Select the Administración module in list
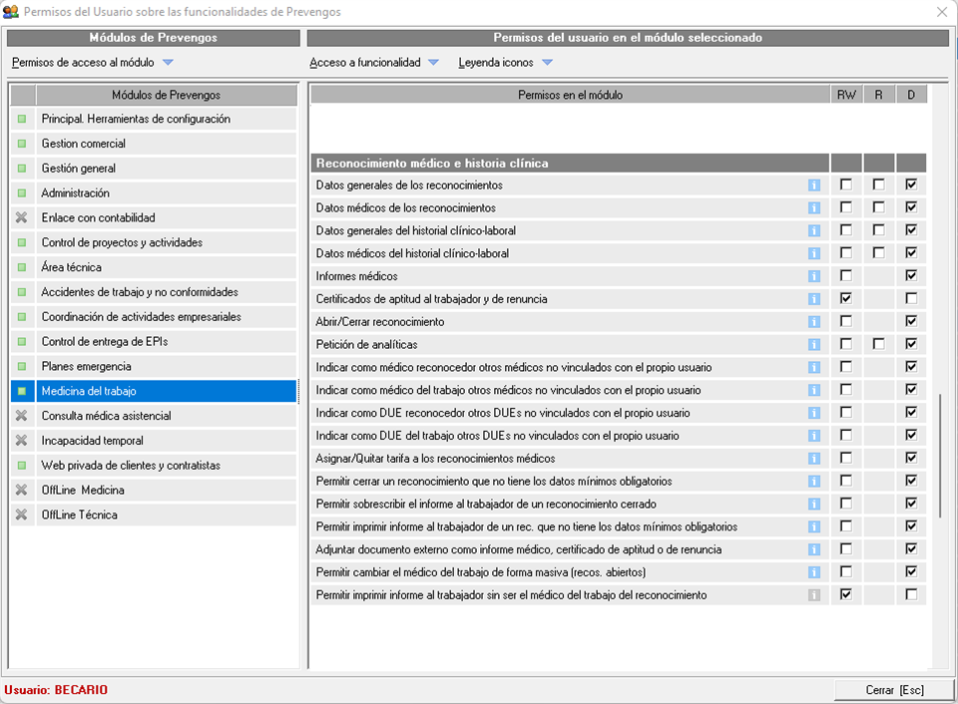Screen dimensions: 958x704 76,193
